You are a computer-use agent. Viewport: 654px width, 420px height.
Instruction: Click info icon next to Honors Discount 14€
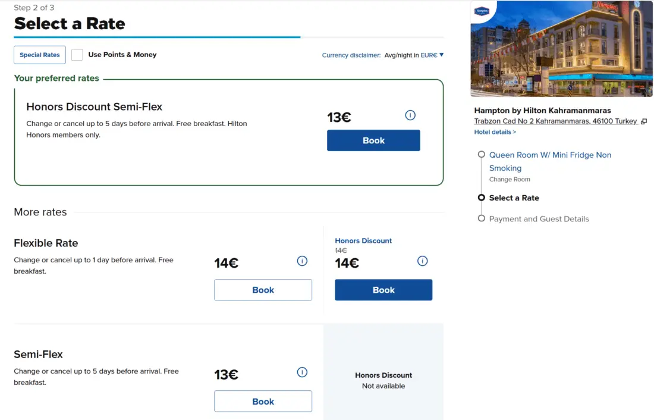pyautogui.click(x=423, y=261)
